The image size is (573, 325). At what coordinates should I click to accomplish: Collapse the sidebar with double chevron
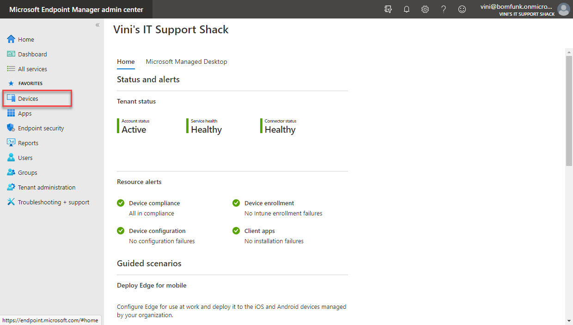(x=98, y=25)
